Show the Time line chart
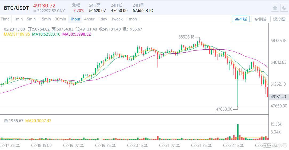 [x=5, y=19]
